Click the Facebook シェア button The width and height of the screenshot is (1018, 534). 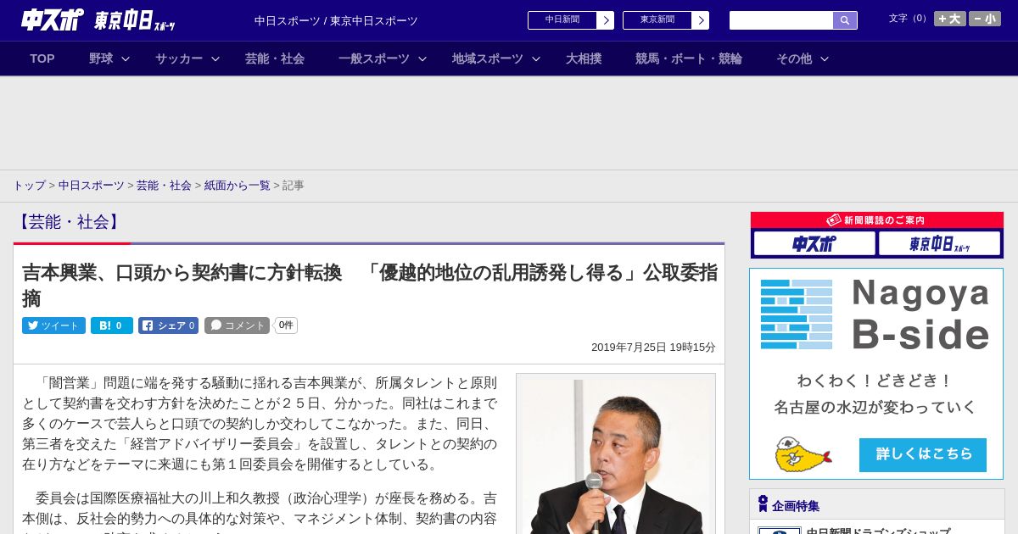click(168, 325)
